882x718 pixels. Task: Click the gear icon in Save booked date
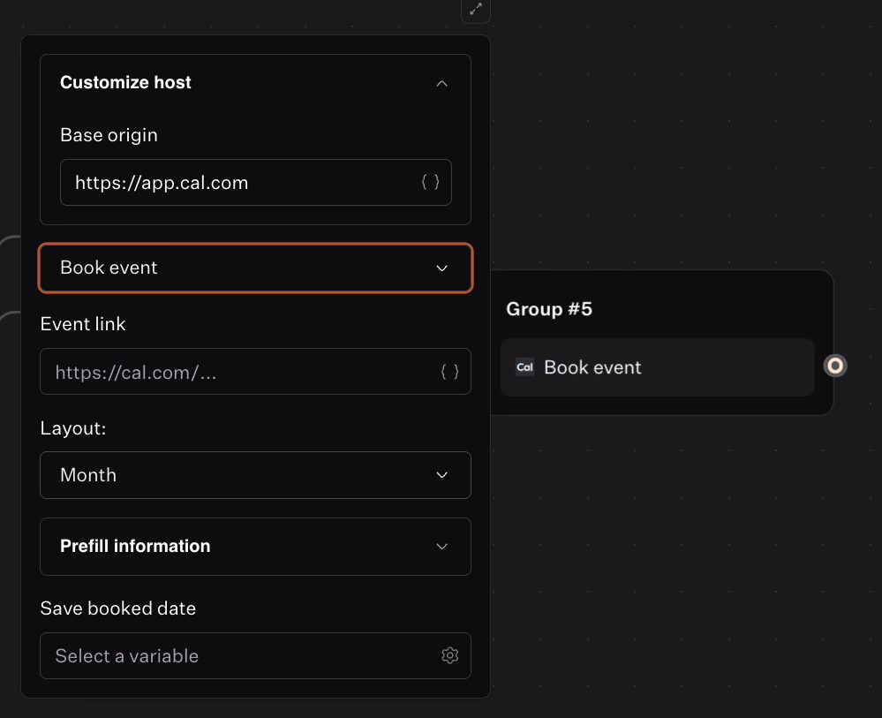pyautogui.click(x=449, y=655)
